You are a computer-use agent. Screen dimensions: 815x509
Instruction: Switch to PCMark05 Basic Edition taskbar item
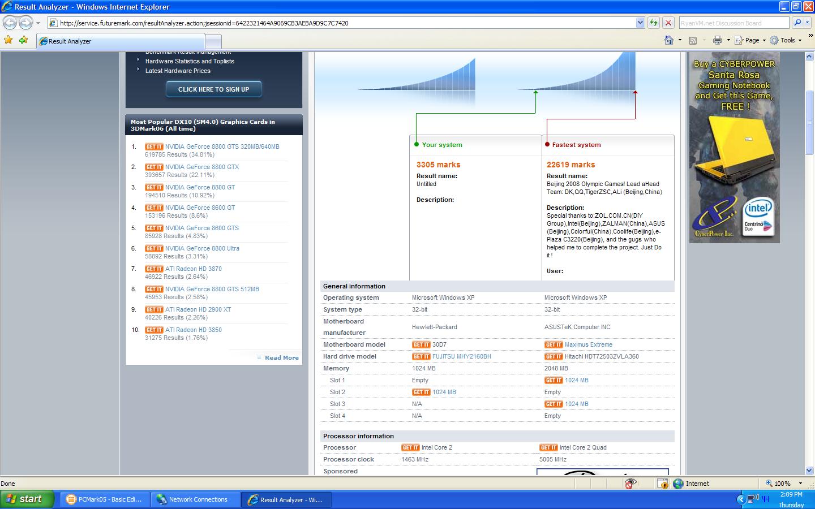point(105,499)
